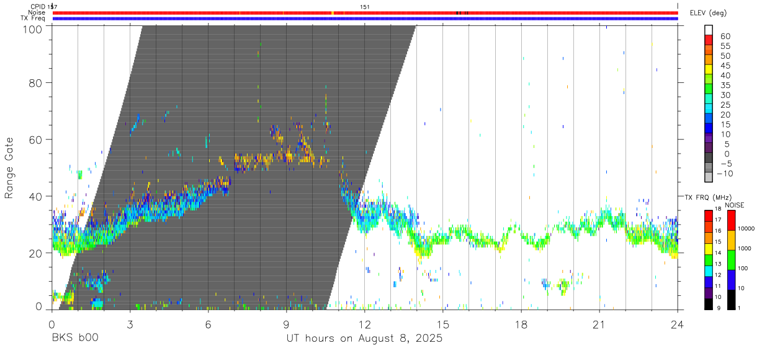The image size is (762, 351).
Task: Pick the blue NOISE swatch between 10 and 100
Action: click(731, 280)
